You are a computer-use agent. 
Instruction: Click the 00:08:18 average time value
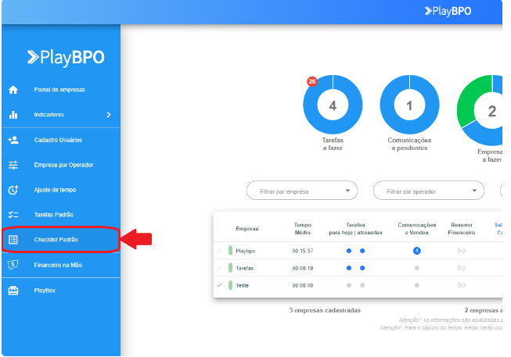click(303, 268)
